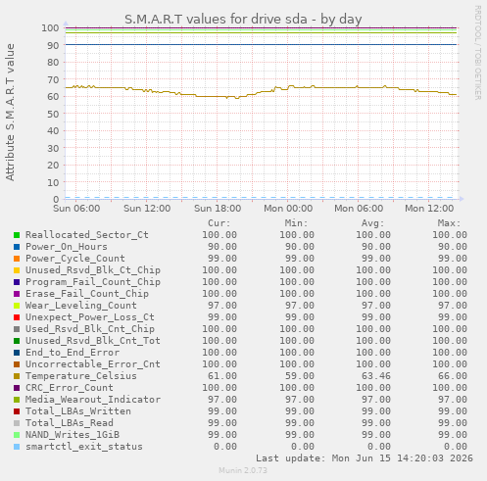Click the Temperature_Celsius legend swatch
The width and height of the screenshot is (487, 481).
pos(17,376)
